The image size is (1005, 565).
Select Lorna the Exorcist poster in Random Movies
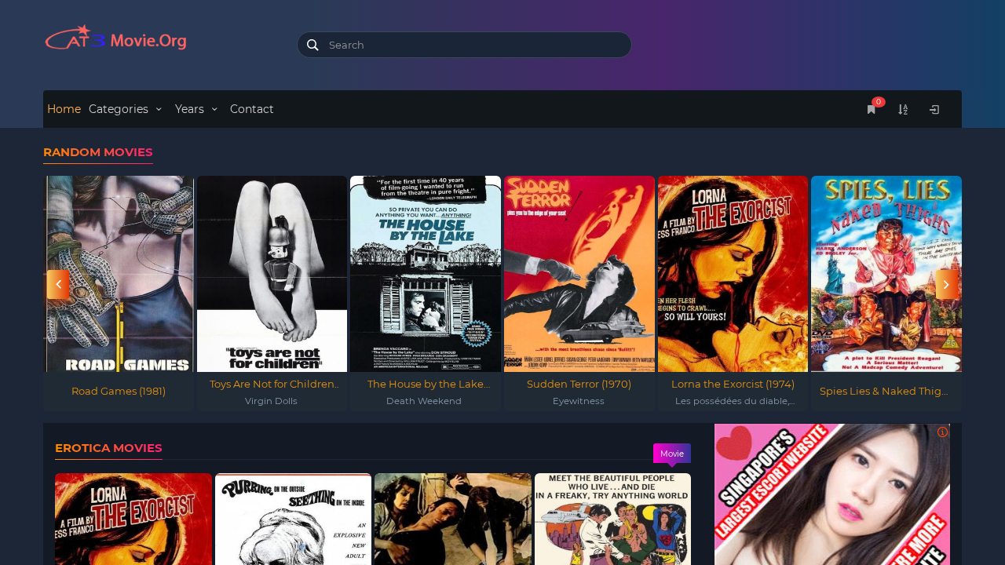pyautogui.click(x=733, y=274)
